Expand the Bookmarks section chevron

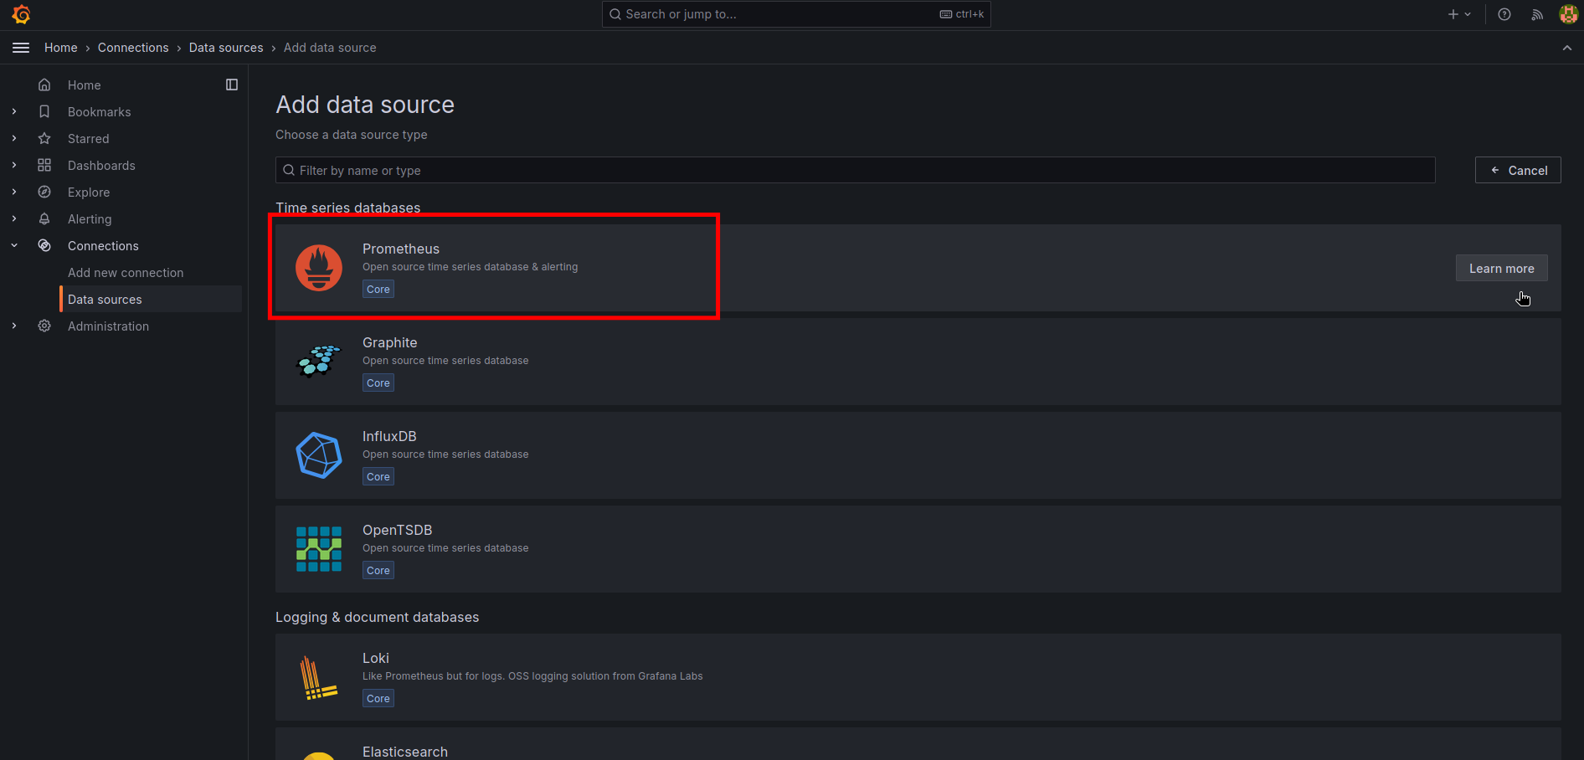[x=14, y=111]
